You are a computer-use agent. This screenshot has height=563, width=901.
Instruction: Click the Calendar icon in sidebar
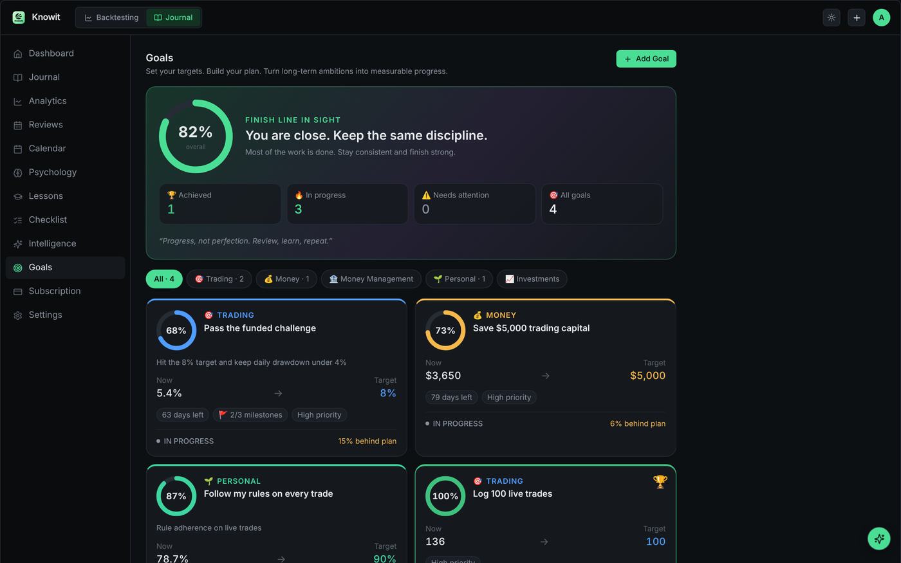[18, 149]
